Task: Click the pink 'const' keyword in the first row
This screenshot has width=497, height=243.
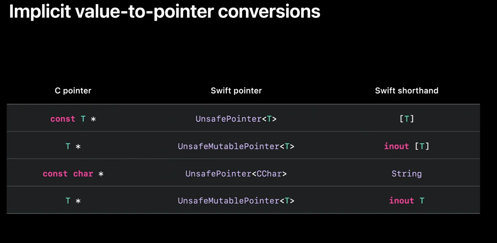Action: (x=63, y=119)
